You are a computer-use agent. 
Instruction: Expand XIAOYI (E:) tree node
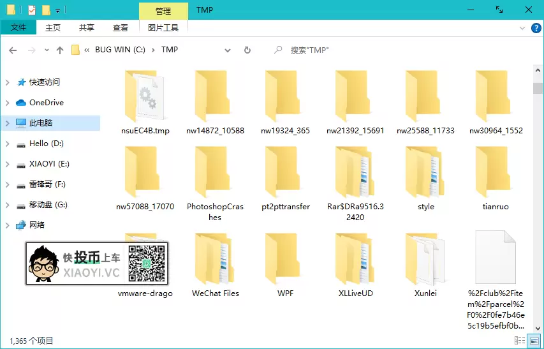[x=7, y=164]
